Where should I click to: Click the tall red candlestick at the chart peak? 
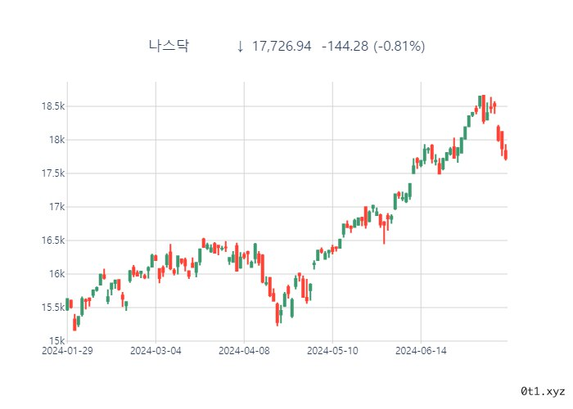tap(484, 109)
